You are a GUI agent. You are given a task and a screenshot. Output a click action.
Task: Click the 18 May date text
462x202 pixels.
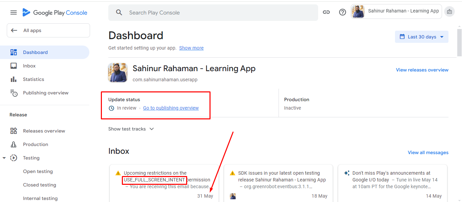[x=320, y=196]
